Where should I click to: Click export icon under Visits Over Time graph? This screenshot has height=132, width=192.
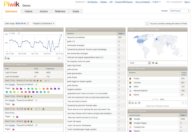tap(6, 58)
